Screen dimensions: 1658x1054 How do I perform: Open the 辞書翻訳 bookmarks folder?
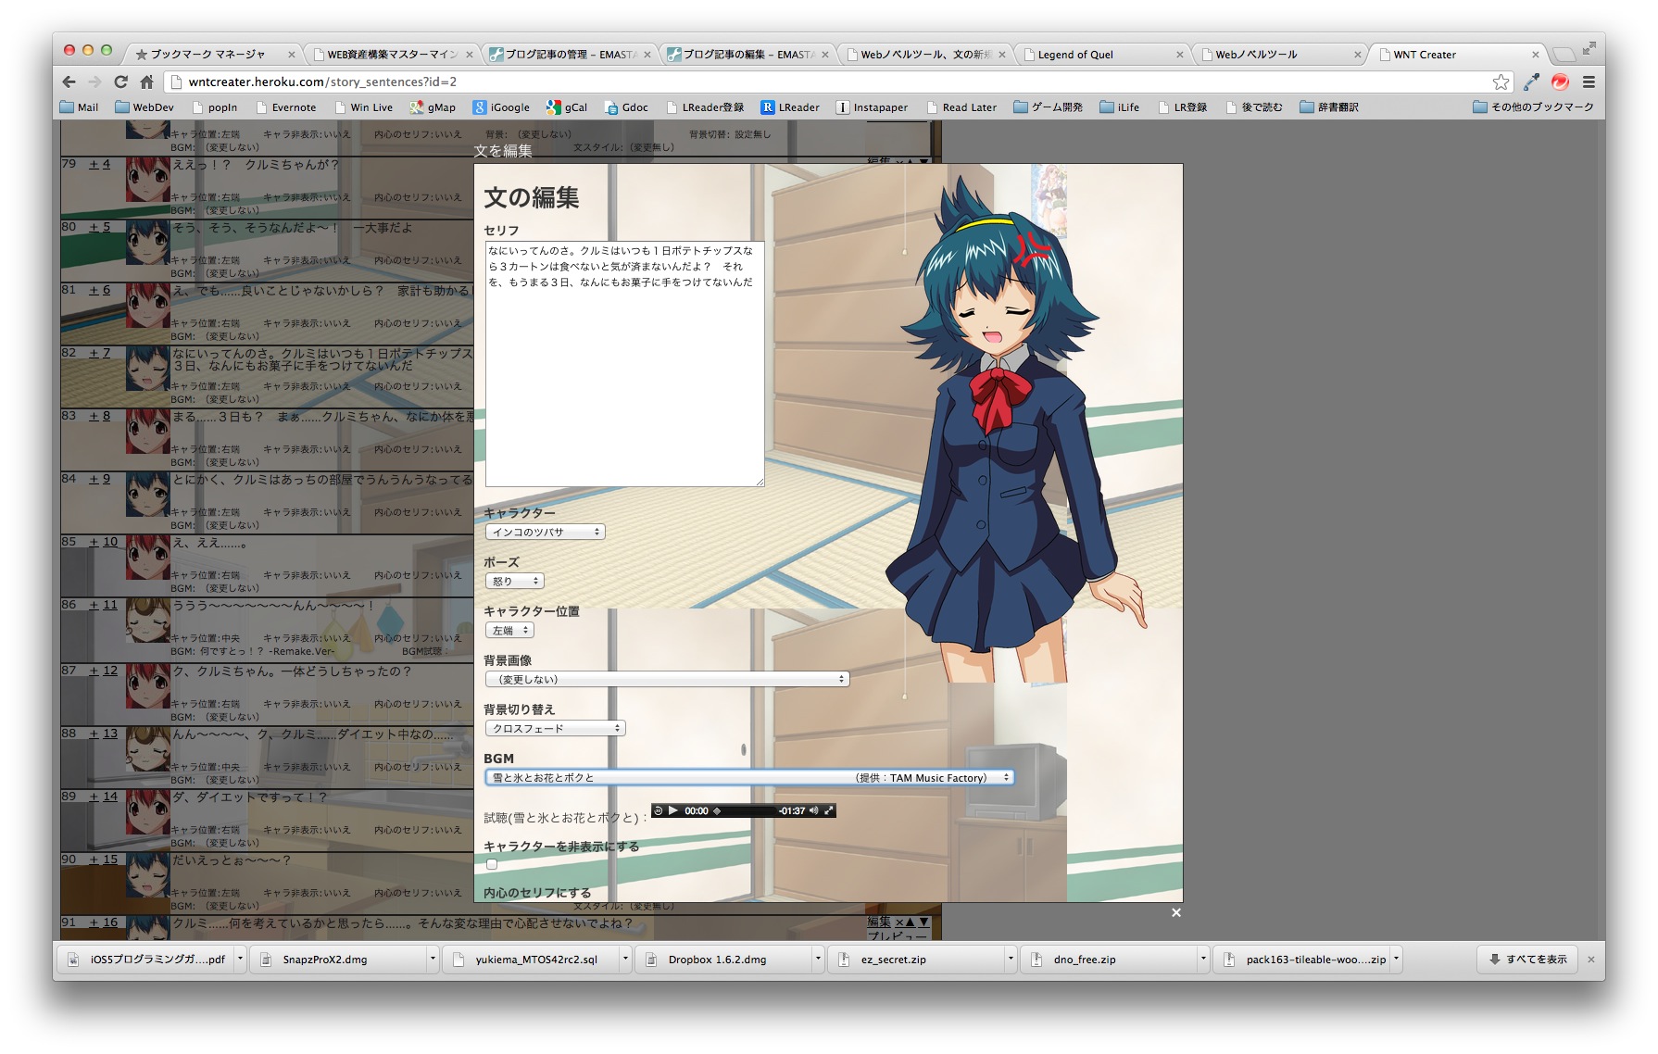(x=1329, y=107)
